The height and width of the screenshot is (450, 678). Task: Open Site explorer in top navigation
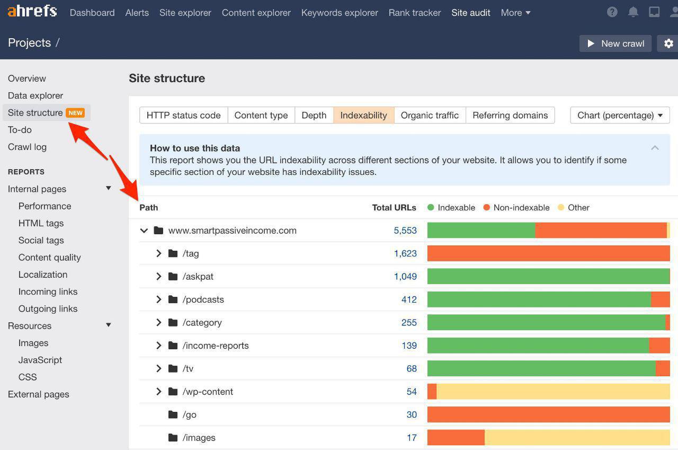185,13
